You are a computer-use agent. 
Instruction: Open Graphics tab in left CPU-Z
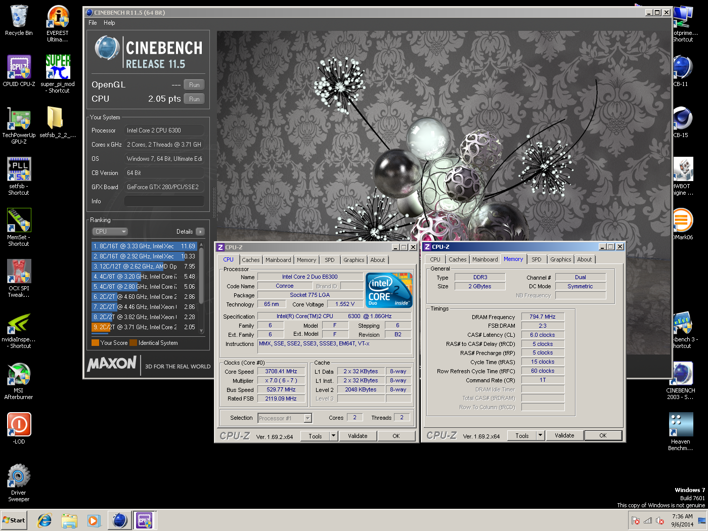tap(353, 260)
